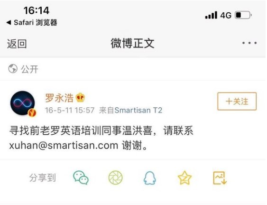Share the post to WeChat
This screenshot has width=267, height=205.
pyautogui.click(x=81, y=177)
